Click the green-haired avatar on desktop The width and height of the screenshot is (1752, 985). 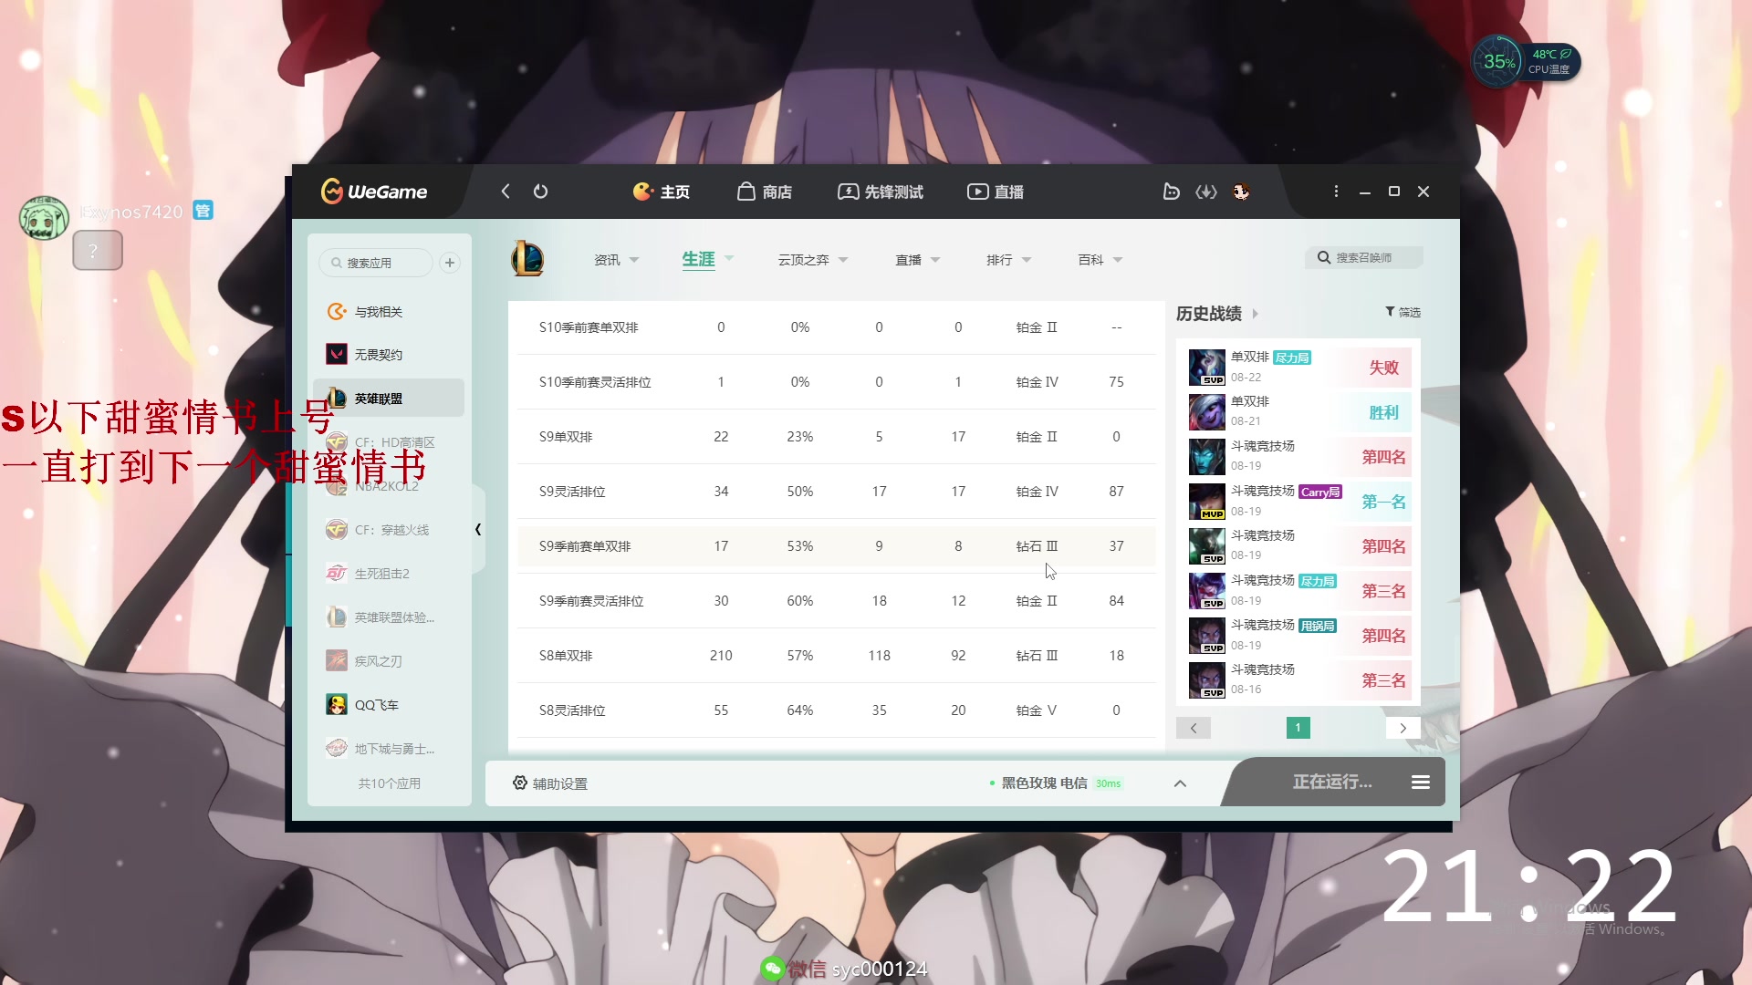coord(44,218)
